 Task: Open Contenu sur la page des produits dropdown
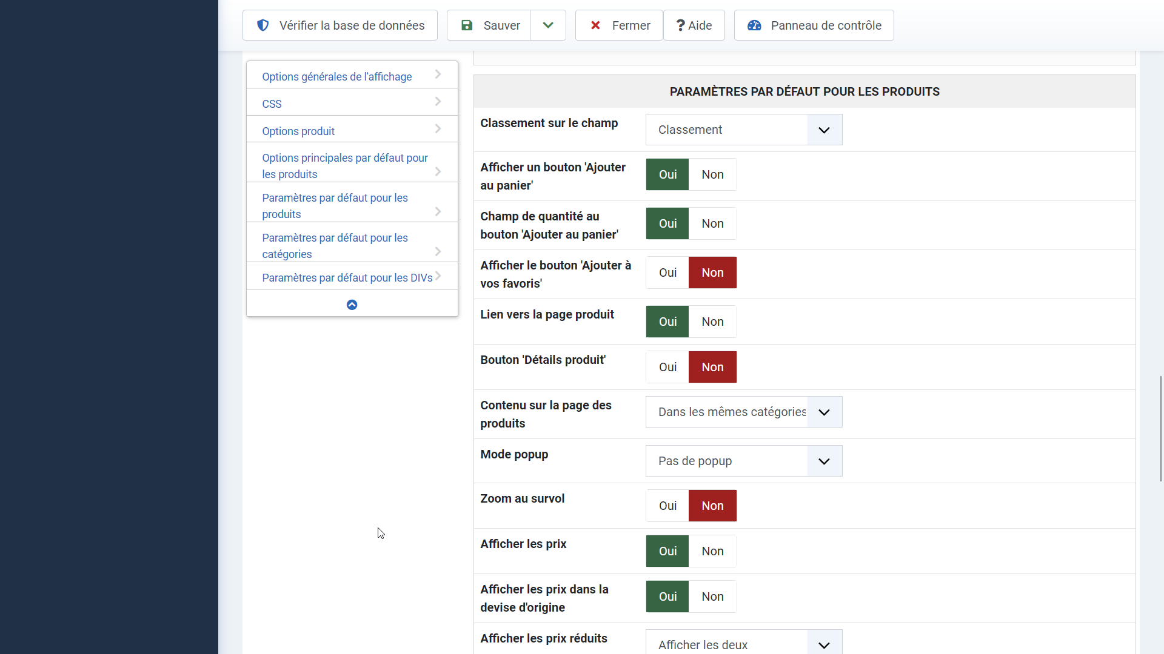[743, 412]
